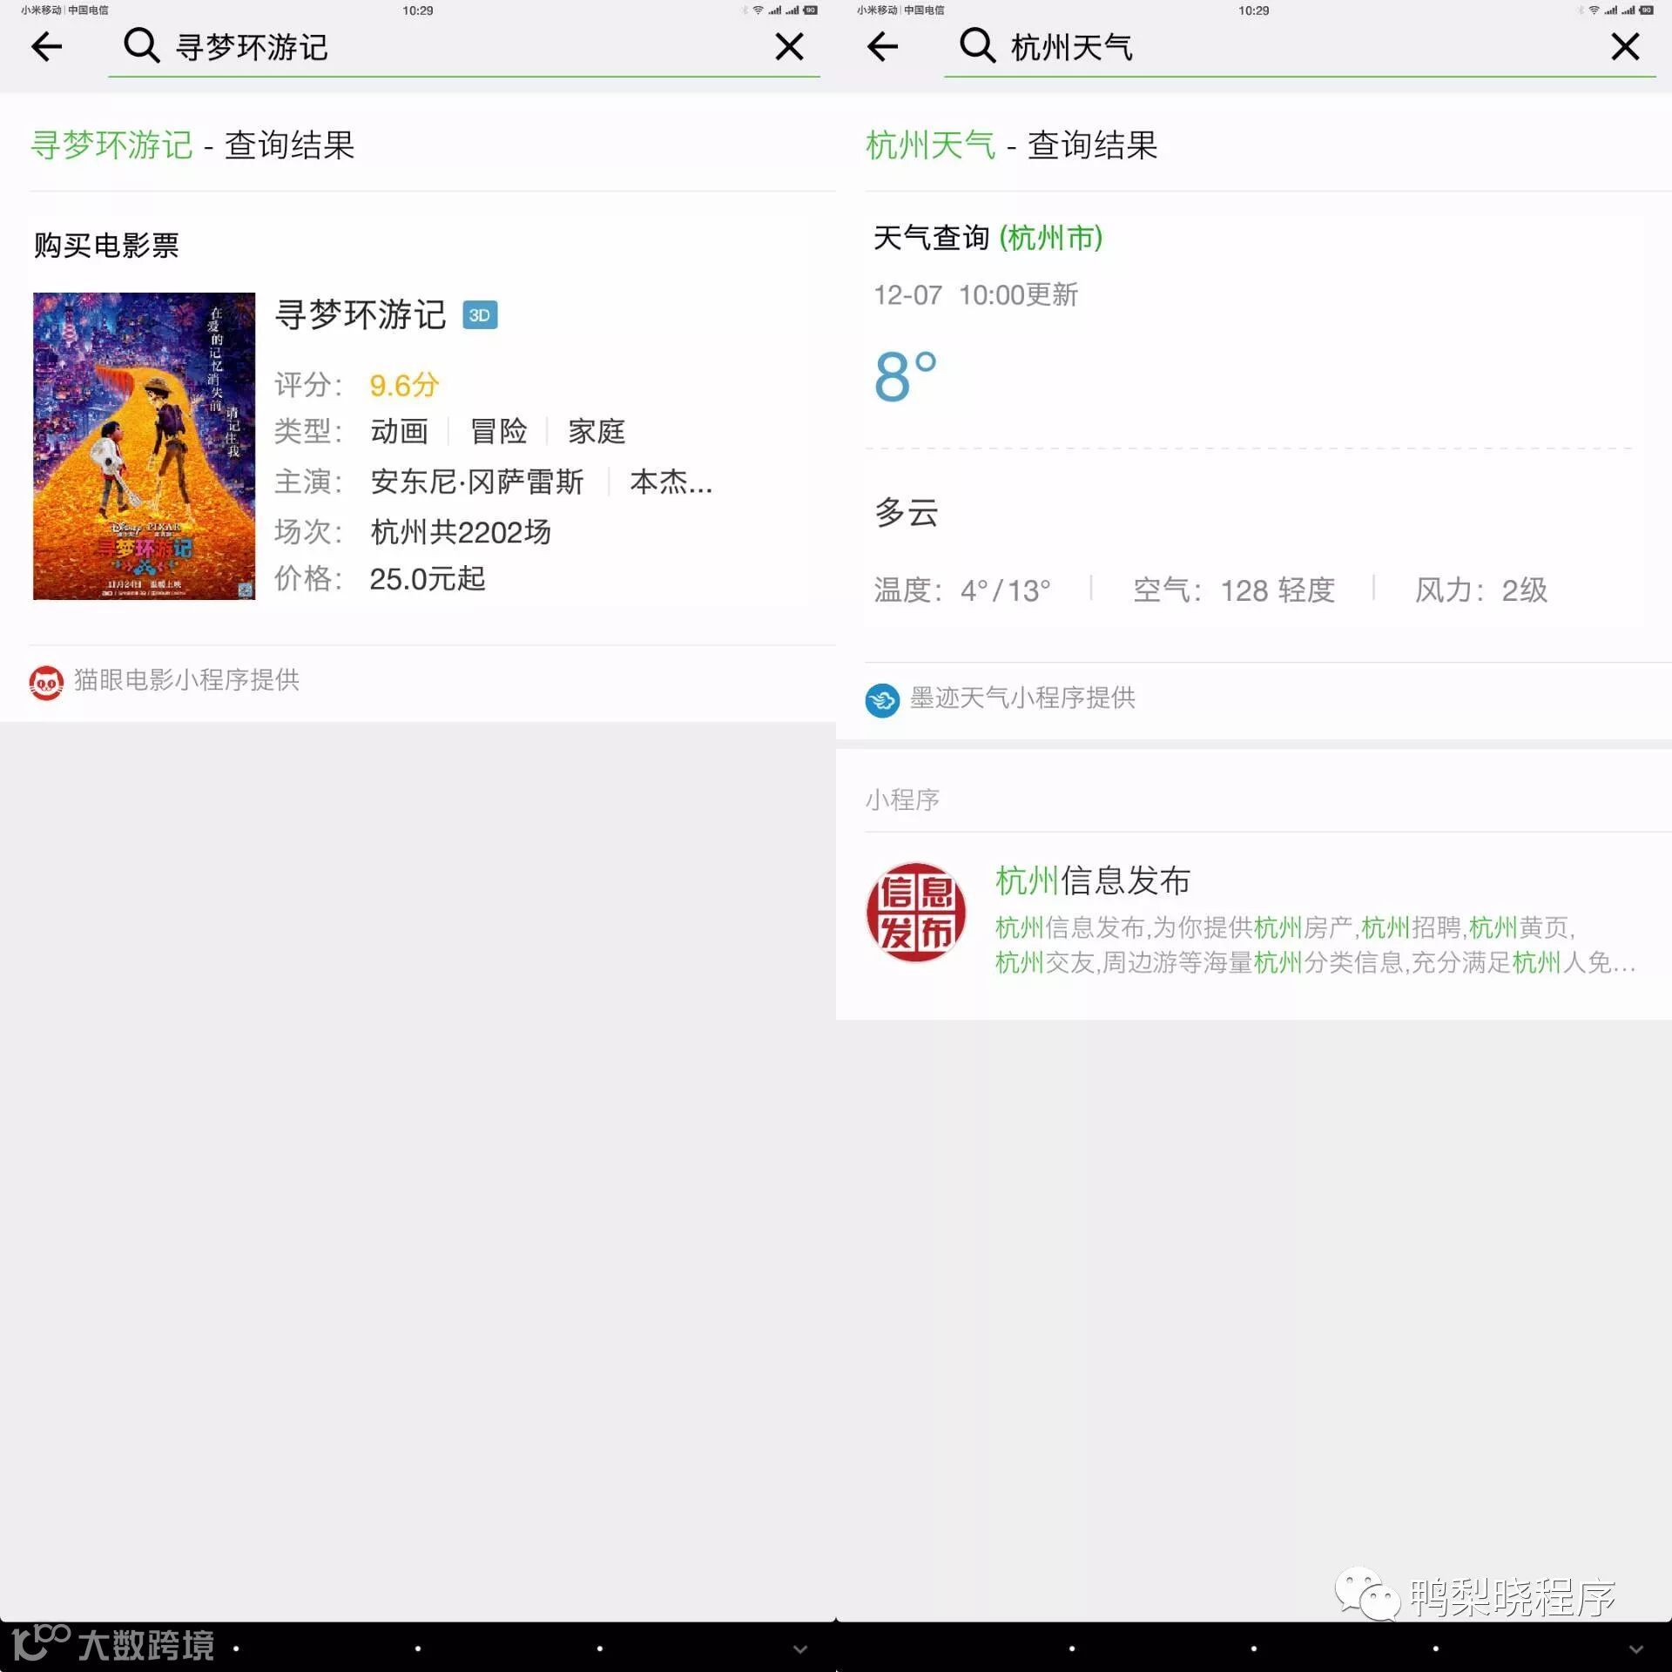Open Maoyan movie mini program icon
The width and height of the screenshot is (1672, 1672).
tap(46, 683)
